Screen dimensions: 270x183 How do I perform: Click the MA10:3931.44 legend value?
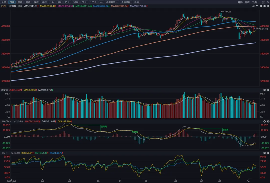48,6
